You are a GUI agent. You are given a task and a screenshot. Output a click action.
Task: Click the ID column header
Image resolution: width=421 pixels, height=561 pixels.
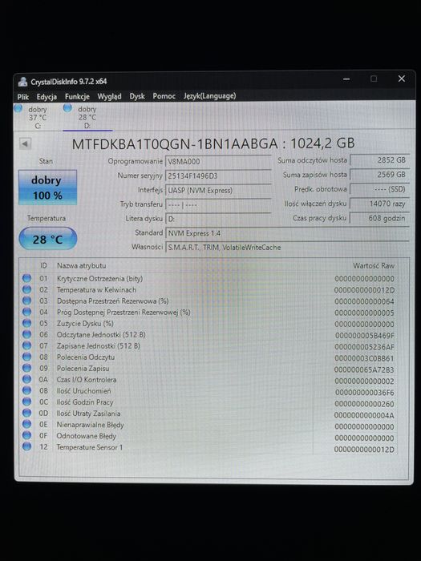(x=43, y=265)
